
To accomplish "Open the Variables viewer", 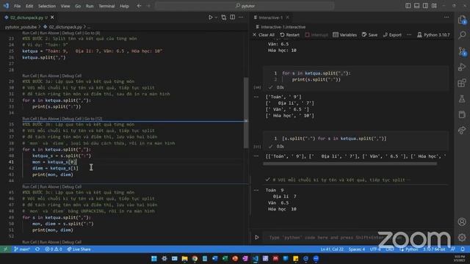I will click(x=344, y=34).
